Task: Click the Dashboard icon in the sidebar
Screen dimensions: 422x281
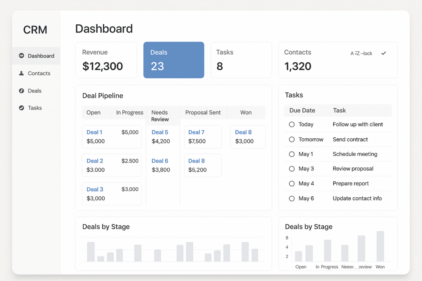Action: (x=21, y=56)
